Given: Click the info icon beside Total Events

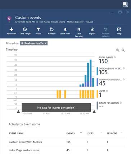Looking at the screenshot, I should (115, 57).
